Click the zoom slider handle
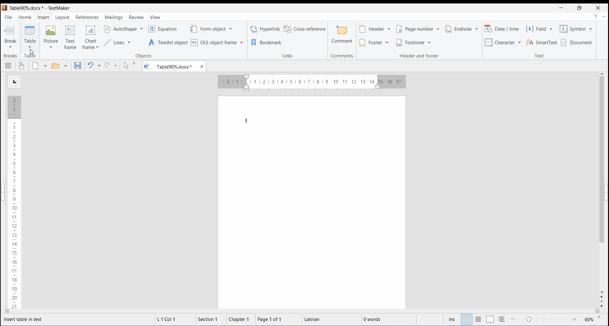Viewport: 609px width, 326px height. point(529,320)
